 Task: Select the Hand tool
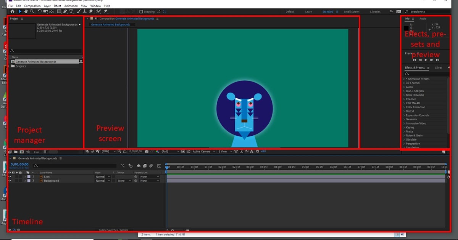(26, 11)
